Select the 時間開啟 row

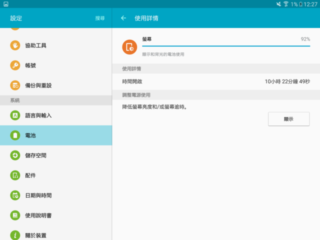216,81
